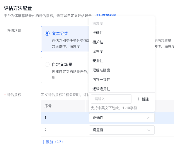Select the 理解准确度 option
The height and width of the screenshot is (147, 174).
122,70
